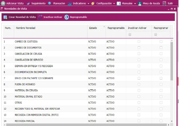Expand the Indicadores dropdown arrow
The width and height of the screenshot is (179, 126).
point(88,4)
